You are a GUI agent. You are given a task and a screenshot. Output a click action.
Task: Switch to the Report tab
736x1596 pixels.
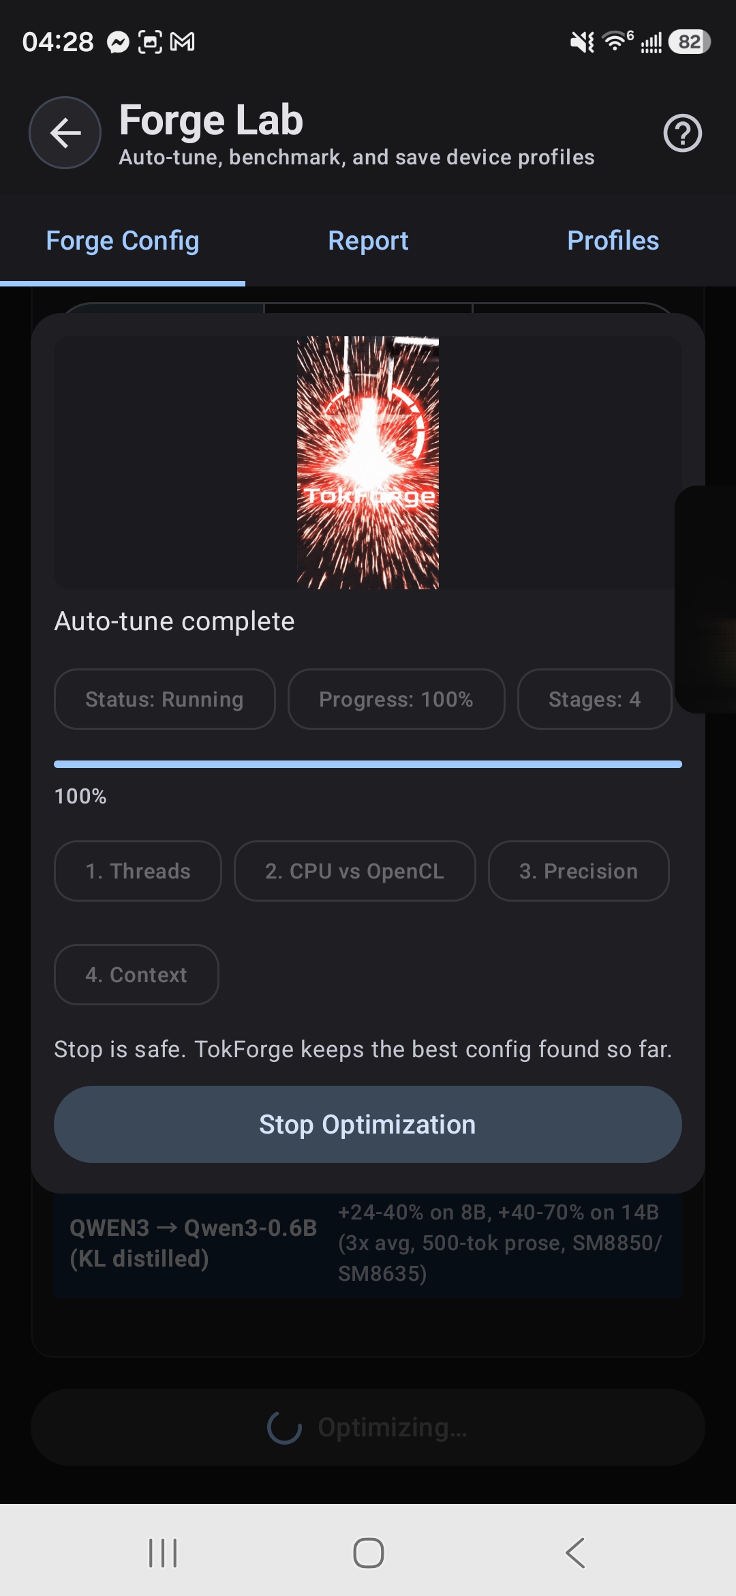click(368, 241)
